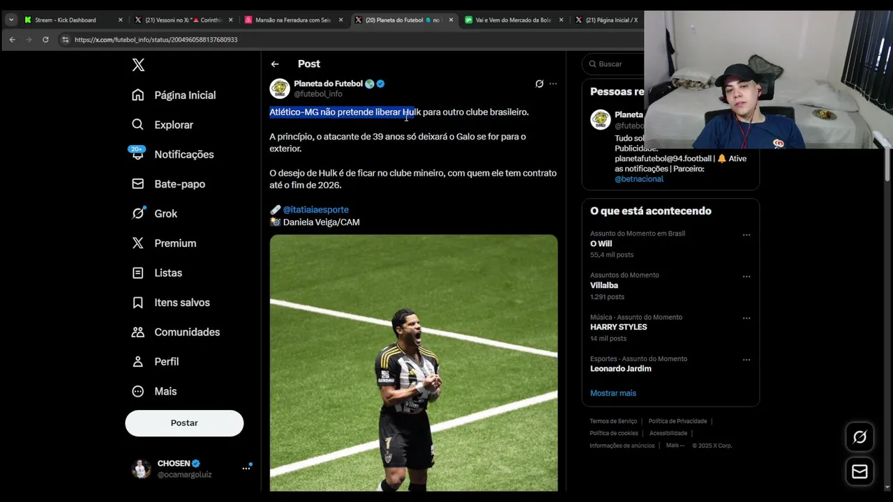
Task: Open Política de cookies link
Action: point(614,434)
